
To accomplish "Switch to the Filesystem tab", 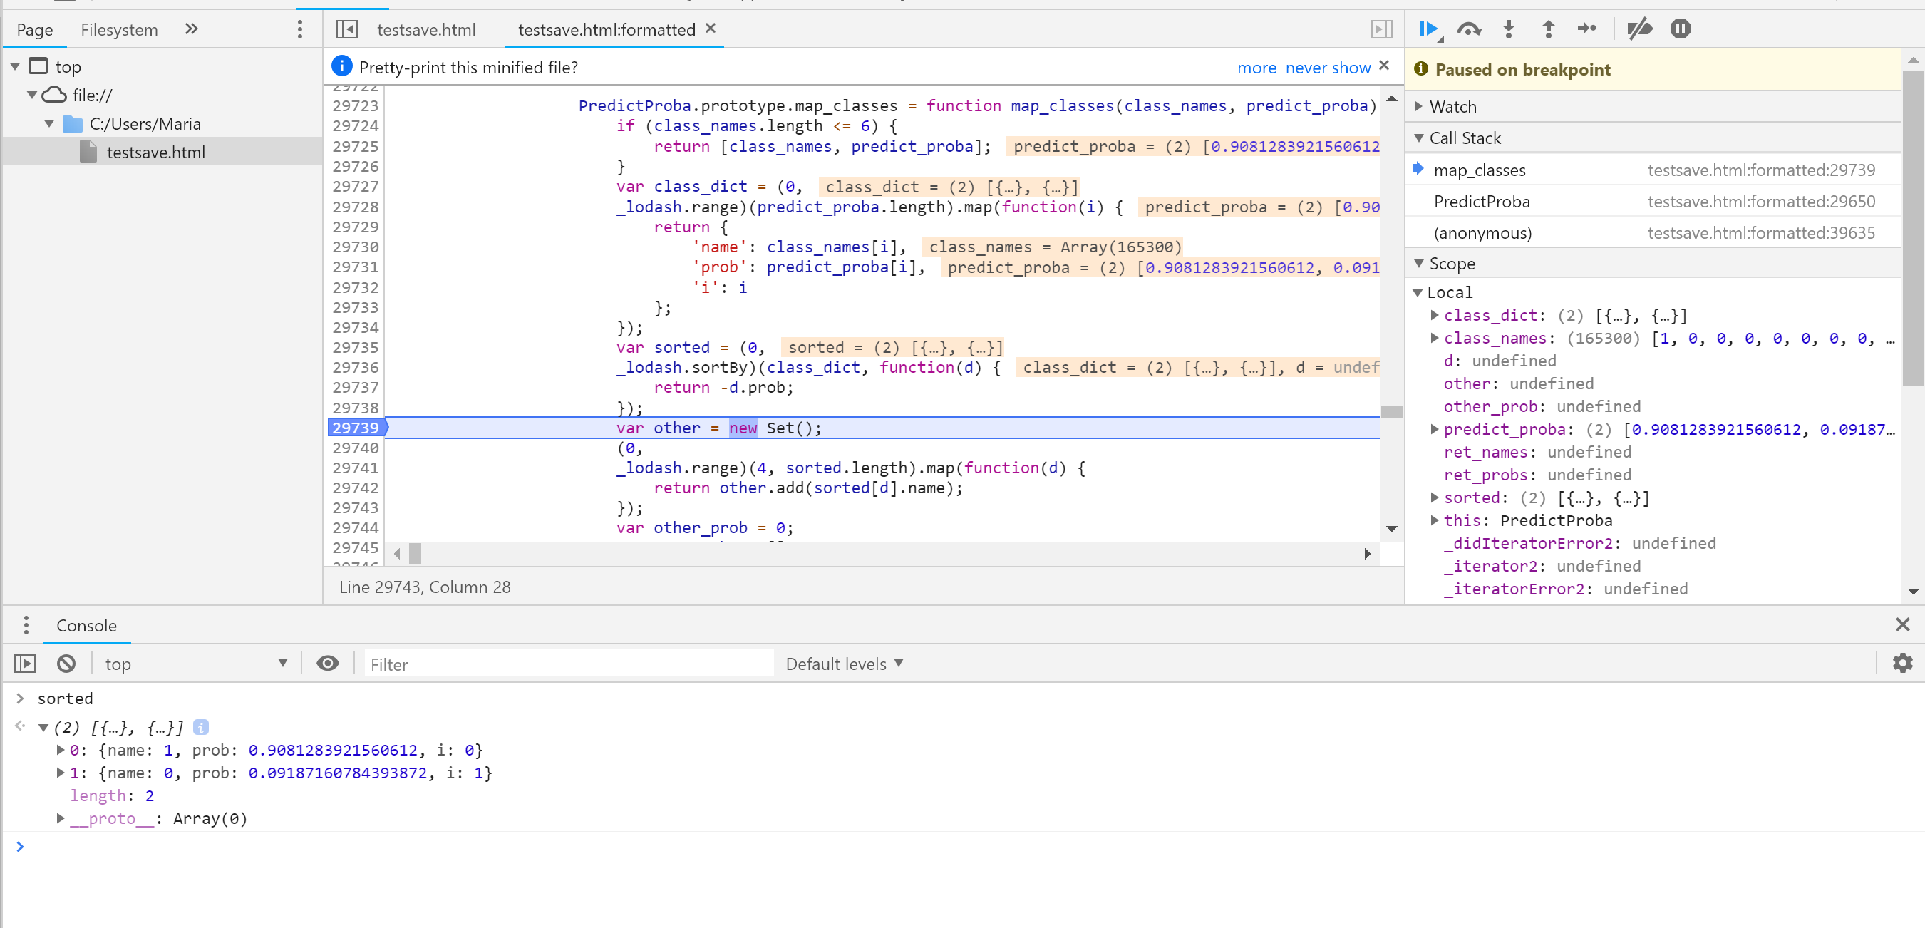I will pos(119,29).
